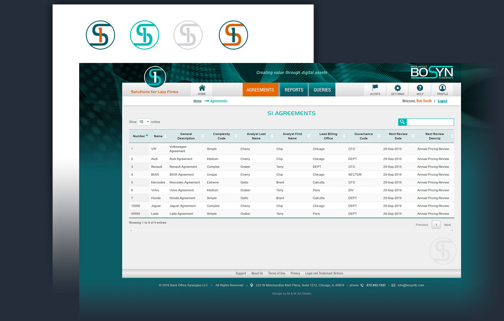Select the gray circular logo variant
Image resolution: width=504 pixels, height=321 pixels.
point(188,35)
